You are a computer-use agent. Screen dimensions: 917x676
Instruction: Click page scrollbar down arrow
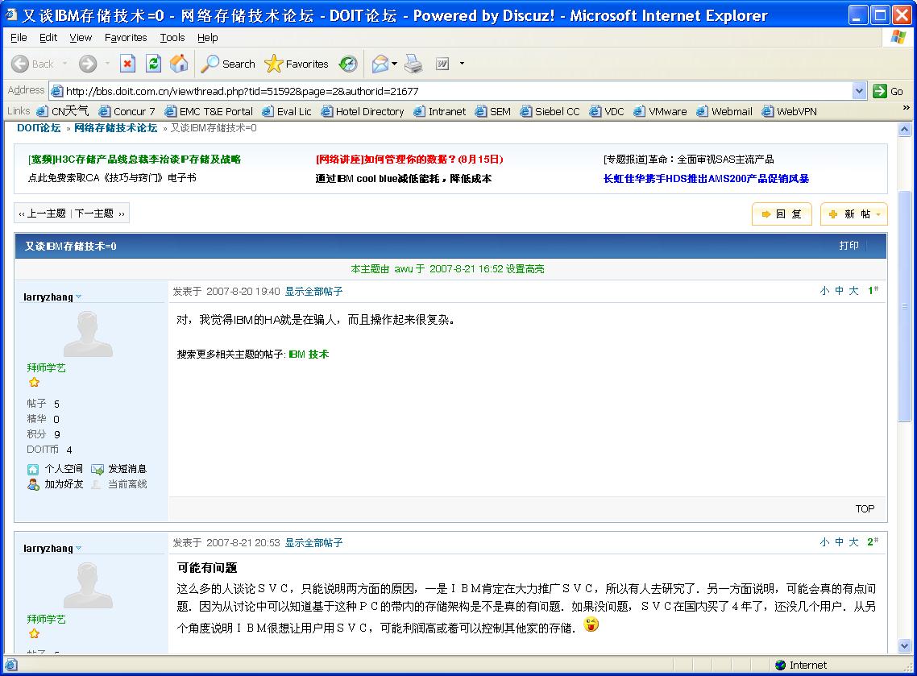point(905,646)
